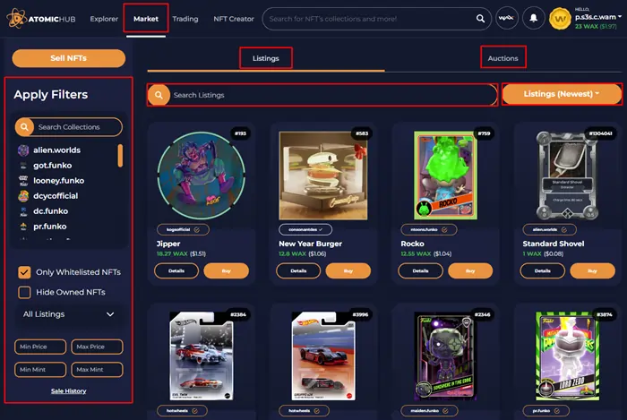Open the Listings (Newest) sort dropdown

562,94
